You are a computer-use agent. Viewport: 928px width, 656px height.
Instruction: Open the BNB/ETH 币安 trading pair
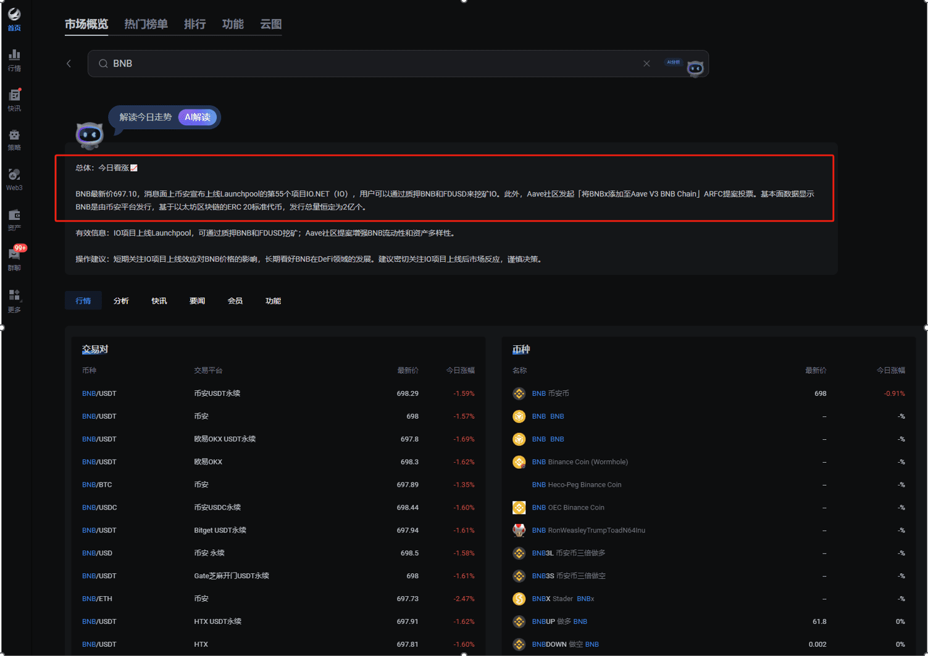coord(278,599)
